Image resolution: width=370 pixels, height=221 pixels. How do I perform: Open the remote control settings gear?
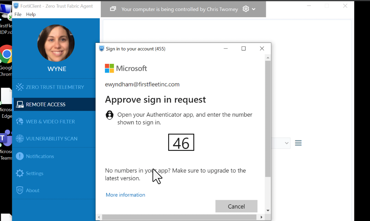246,9
